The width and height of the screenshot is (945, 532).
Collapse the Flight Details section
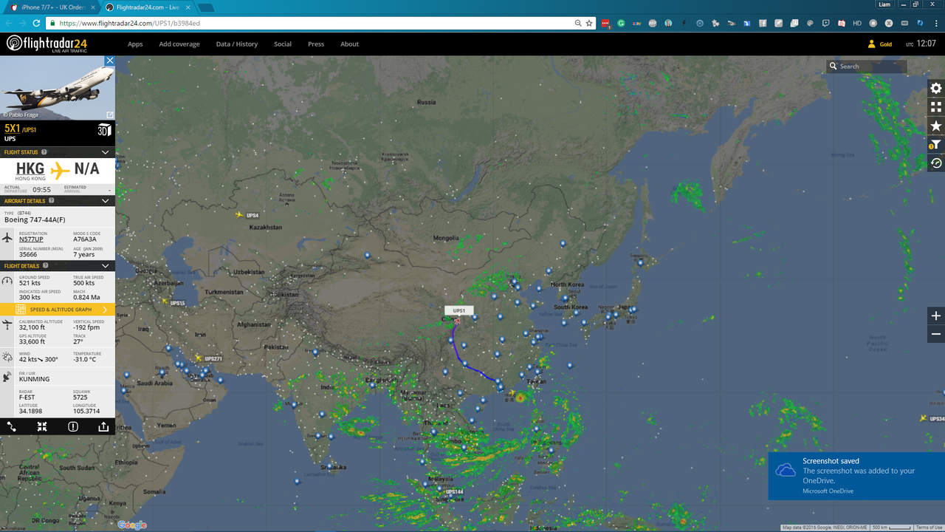point(105,266)
